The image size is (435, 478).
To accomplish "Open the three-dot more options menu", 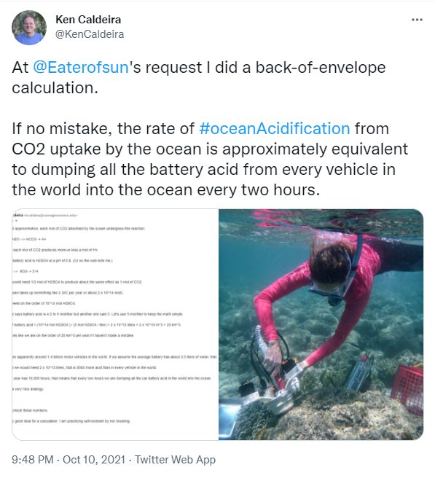I will click(x=417, y=20).
